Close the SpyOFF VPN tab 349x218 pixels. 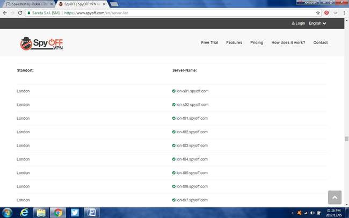click(104, 4)
